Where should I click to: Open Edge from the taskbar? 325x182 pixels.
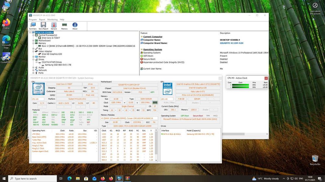[x=70, y=178]
